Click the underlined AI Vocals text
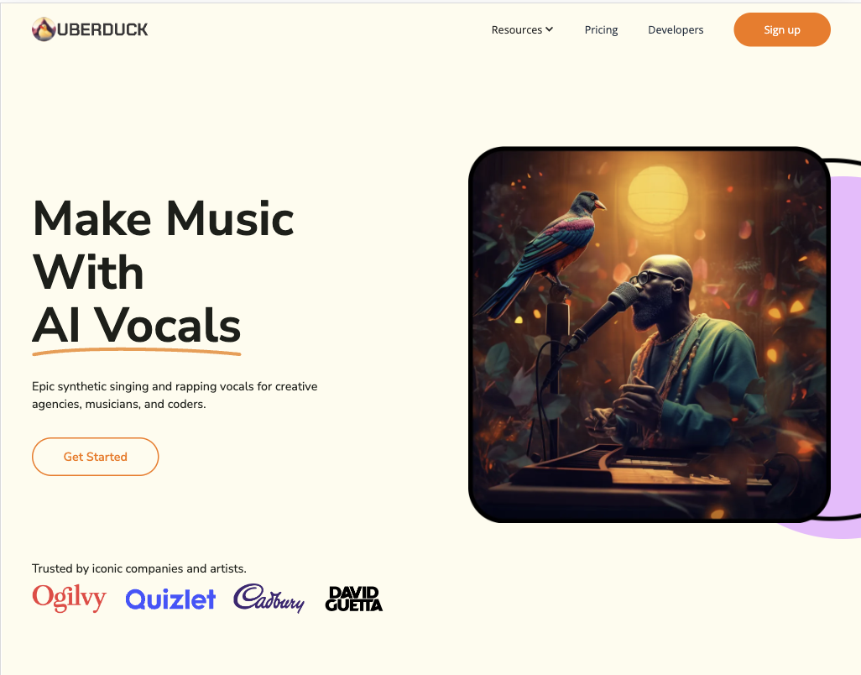Screen dimensions: 861x675 click(136, 325)
